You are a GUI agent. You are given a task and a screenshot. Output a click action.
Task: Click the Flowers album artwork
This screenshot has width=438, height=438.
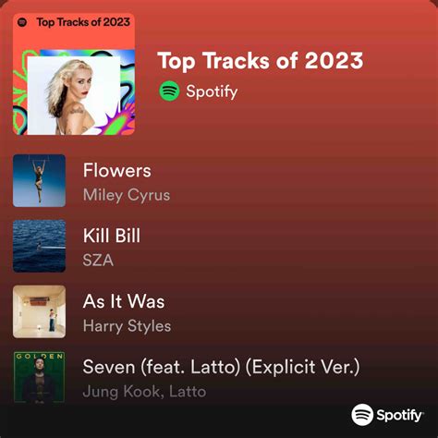39,180
